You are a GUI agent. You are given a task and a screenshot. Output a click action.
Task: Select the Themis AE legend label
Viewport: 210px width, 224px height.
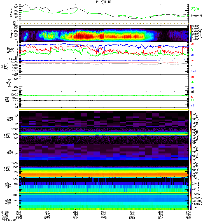(196, 16)
